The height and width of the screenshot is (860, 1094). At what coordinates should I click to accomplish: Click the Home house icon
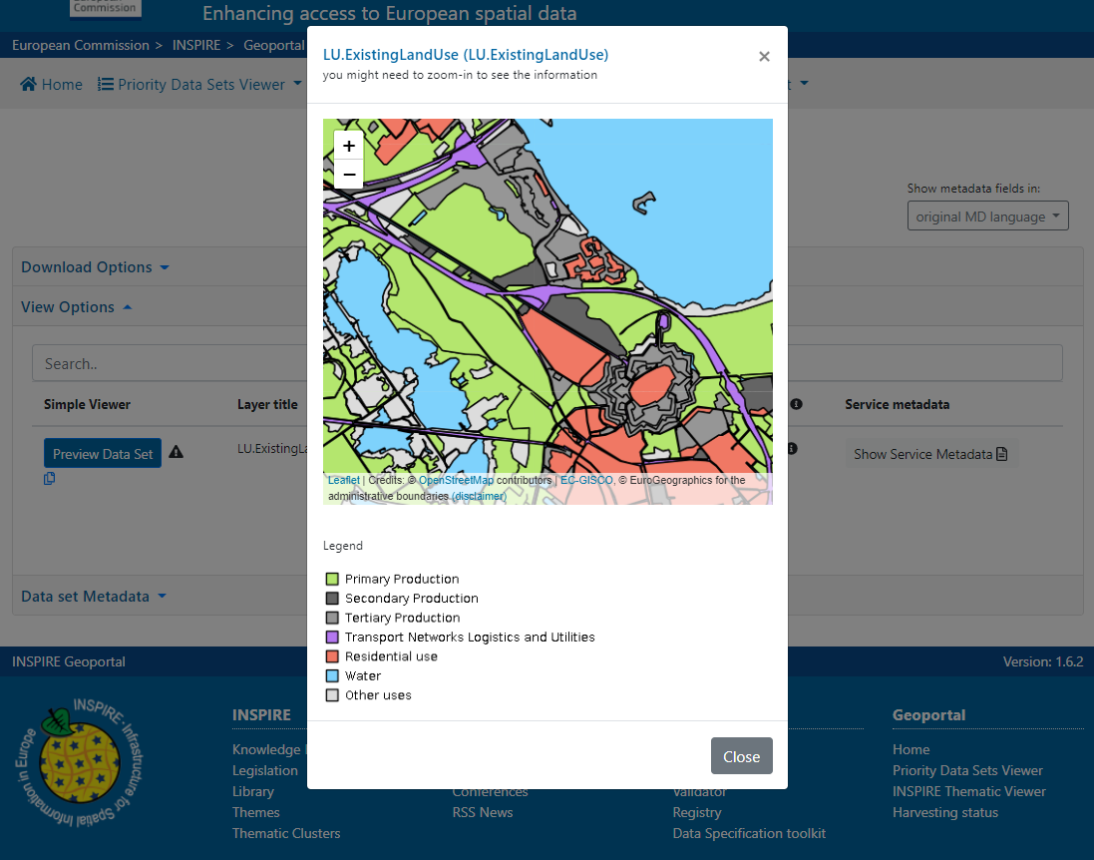[x=29, y=85]
